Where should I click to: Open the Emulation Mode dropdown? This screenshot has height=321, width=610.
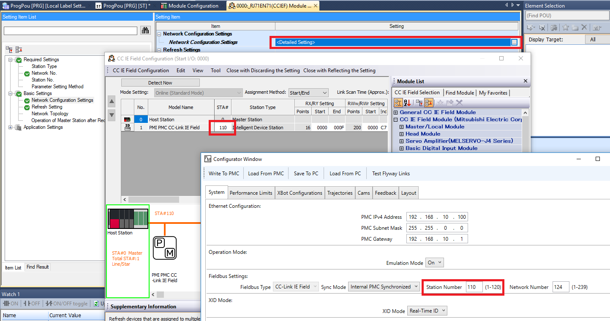434,263
